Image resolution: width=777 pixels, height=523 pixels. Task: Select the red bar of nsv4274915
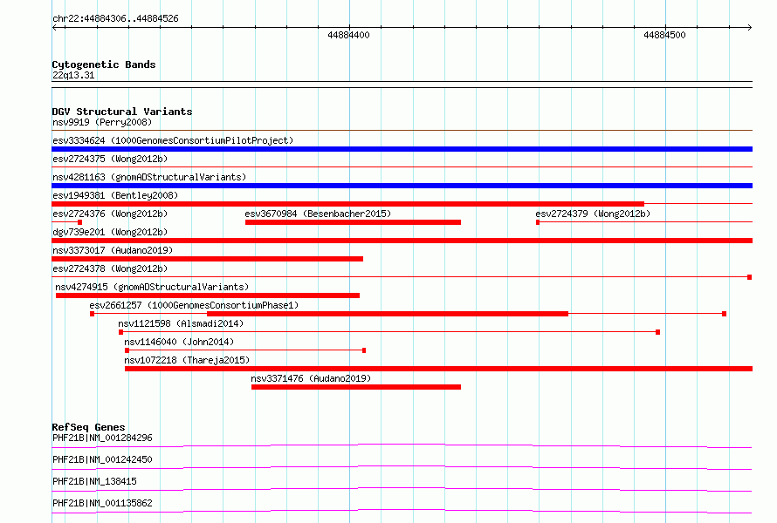tap(208, 295)
